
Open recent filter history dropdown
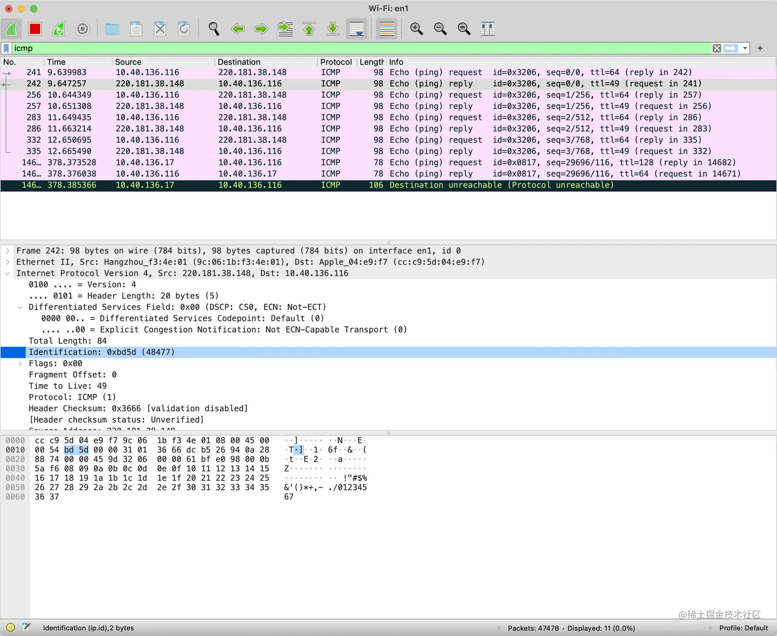point(745,48)
